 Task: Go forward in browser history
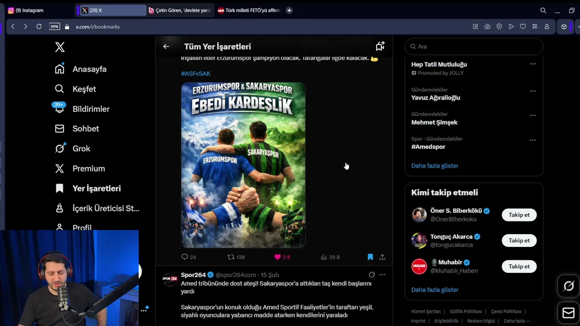point(25,27)
